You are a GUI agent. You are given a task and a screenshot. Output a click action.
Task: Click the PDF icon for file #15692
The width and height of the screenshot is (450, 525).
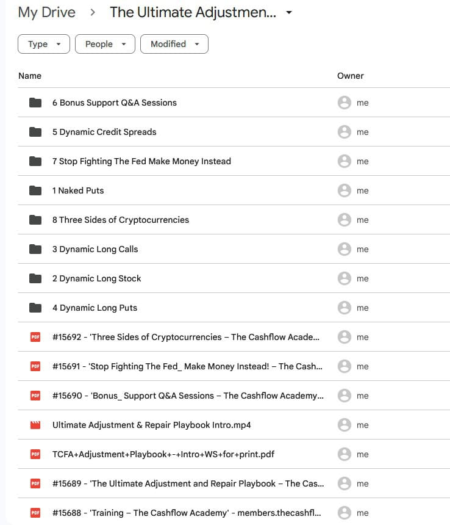coord(35,337)
